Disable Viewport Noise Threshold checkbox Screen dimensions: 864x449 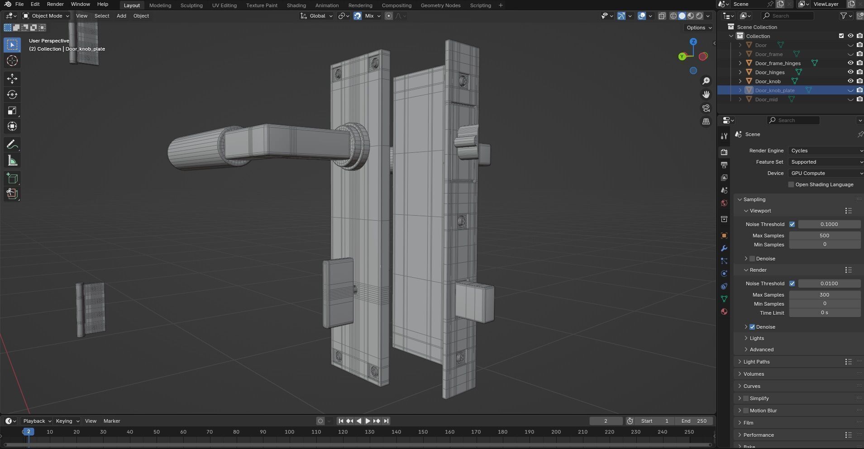tap(792, 224)
